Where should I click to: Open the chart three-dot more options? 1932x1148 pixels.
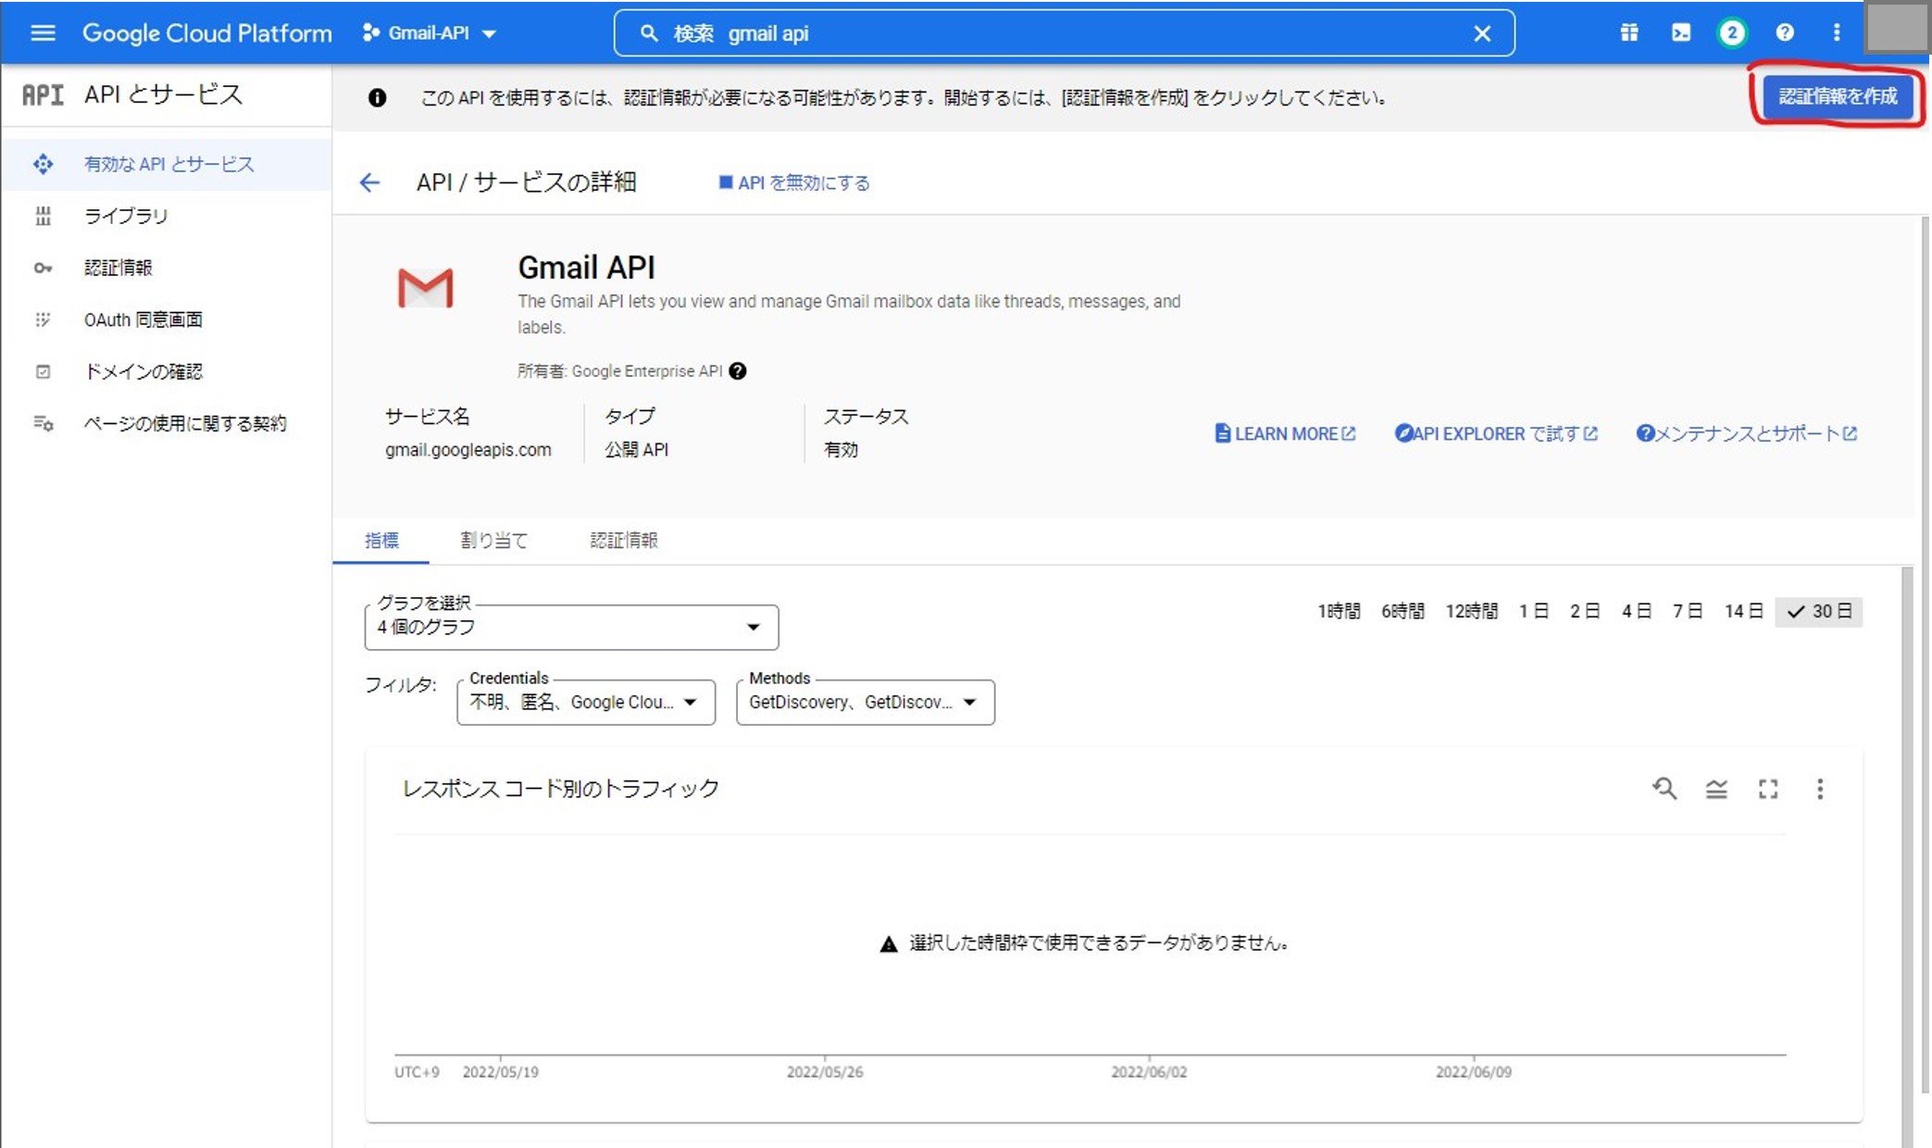tap(1820, 789)
